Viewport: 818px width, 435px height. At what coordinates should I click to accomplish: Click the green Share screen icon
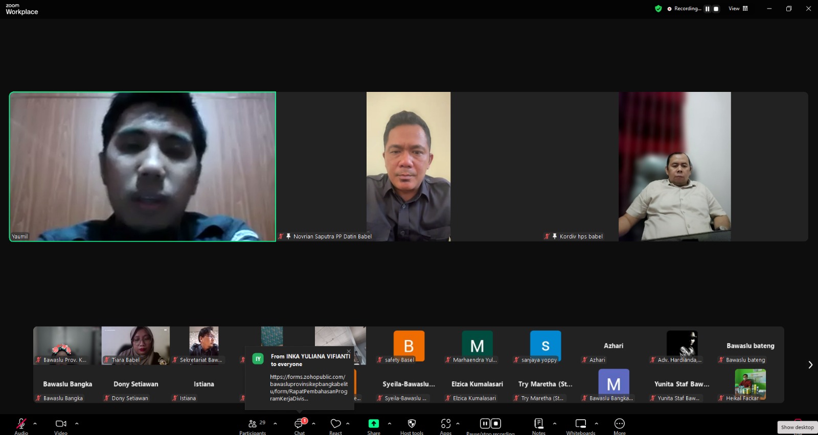(374, 424)
